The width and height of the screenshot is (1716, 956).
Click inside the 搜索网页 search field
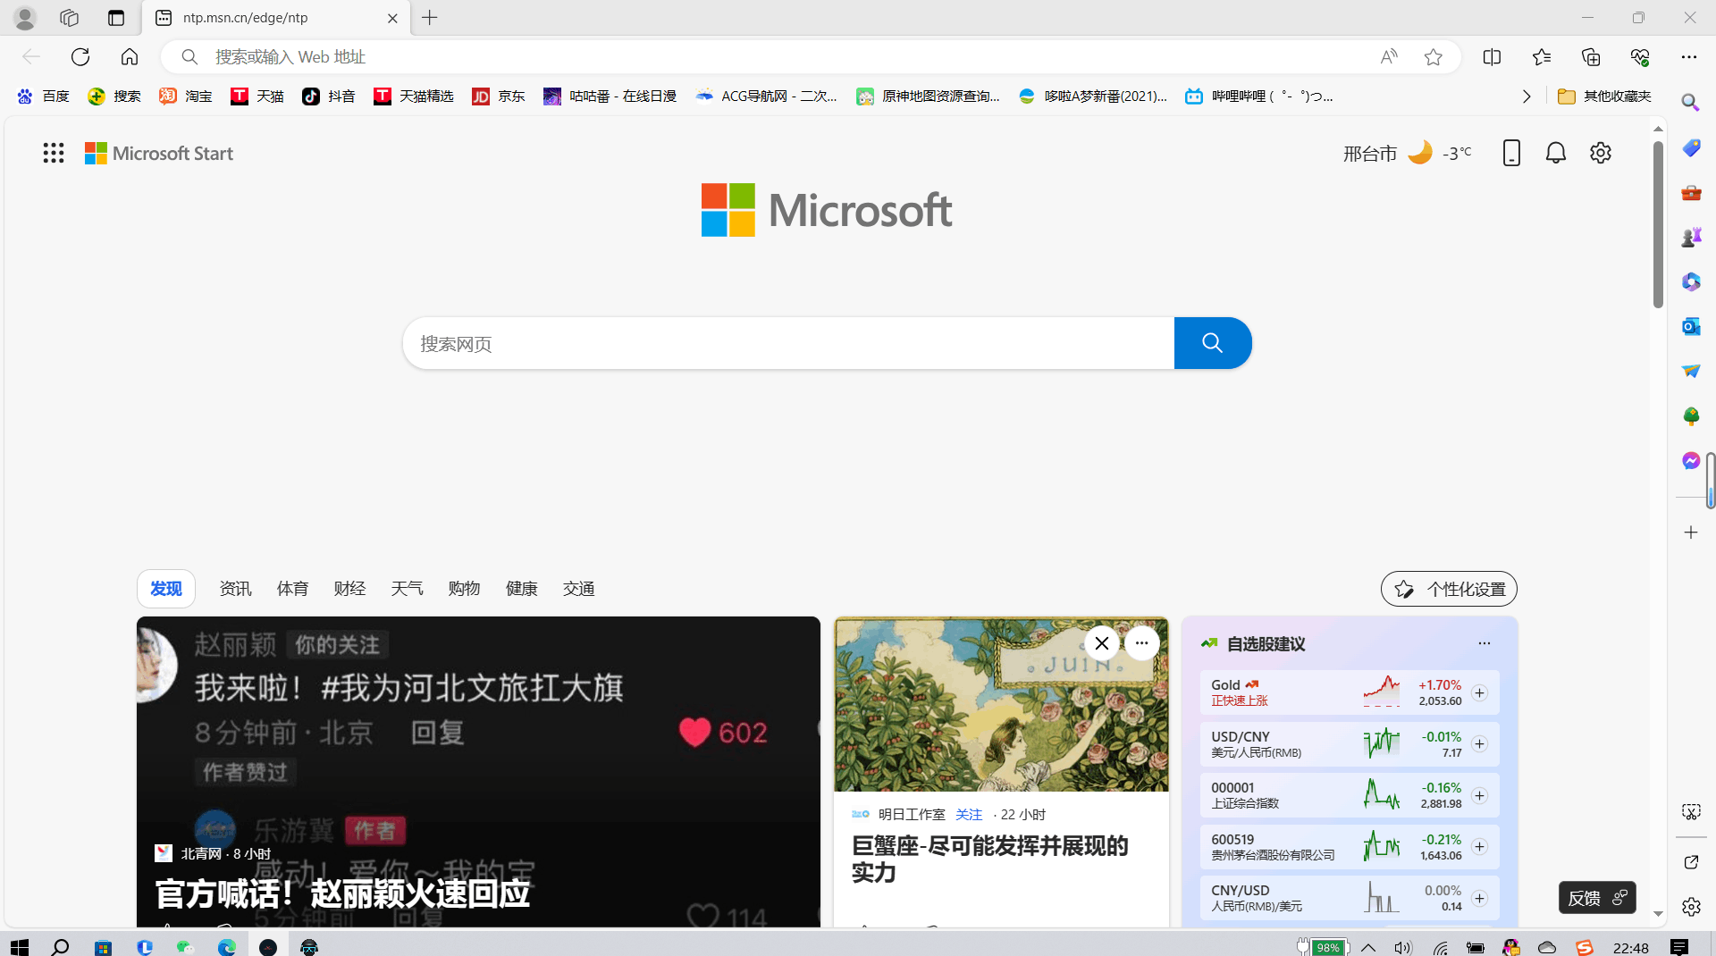point(786,343)
